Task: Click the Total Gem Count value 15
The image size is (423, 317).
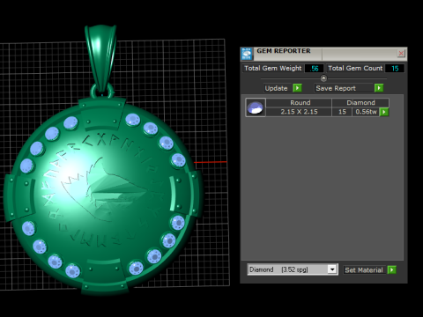Action: (x=395, y=69)
